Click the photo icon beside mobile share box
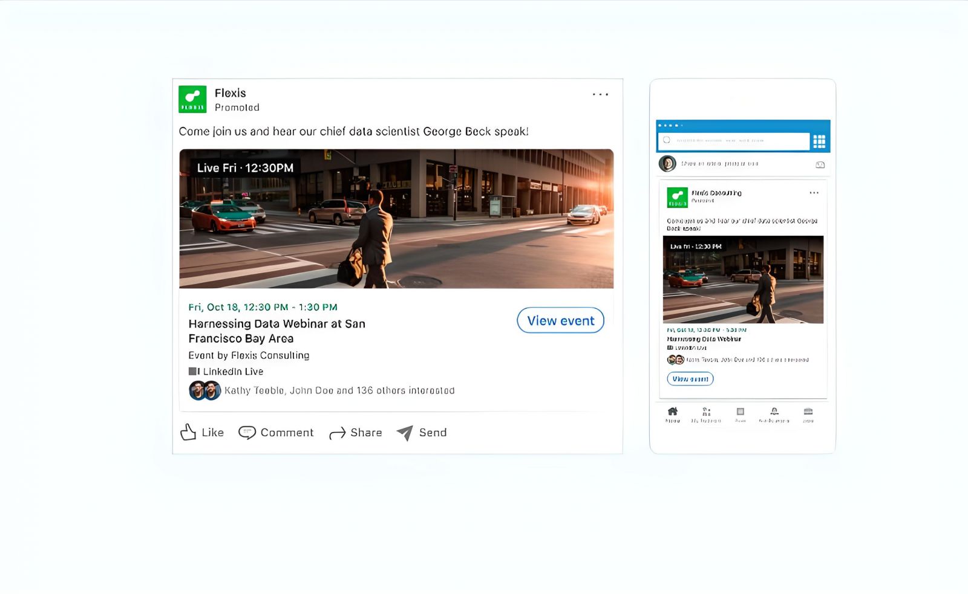968x594 pixels. [x=820, y=164]
